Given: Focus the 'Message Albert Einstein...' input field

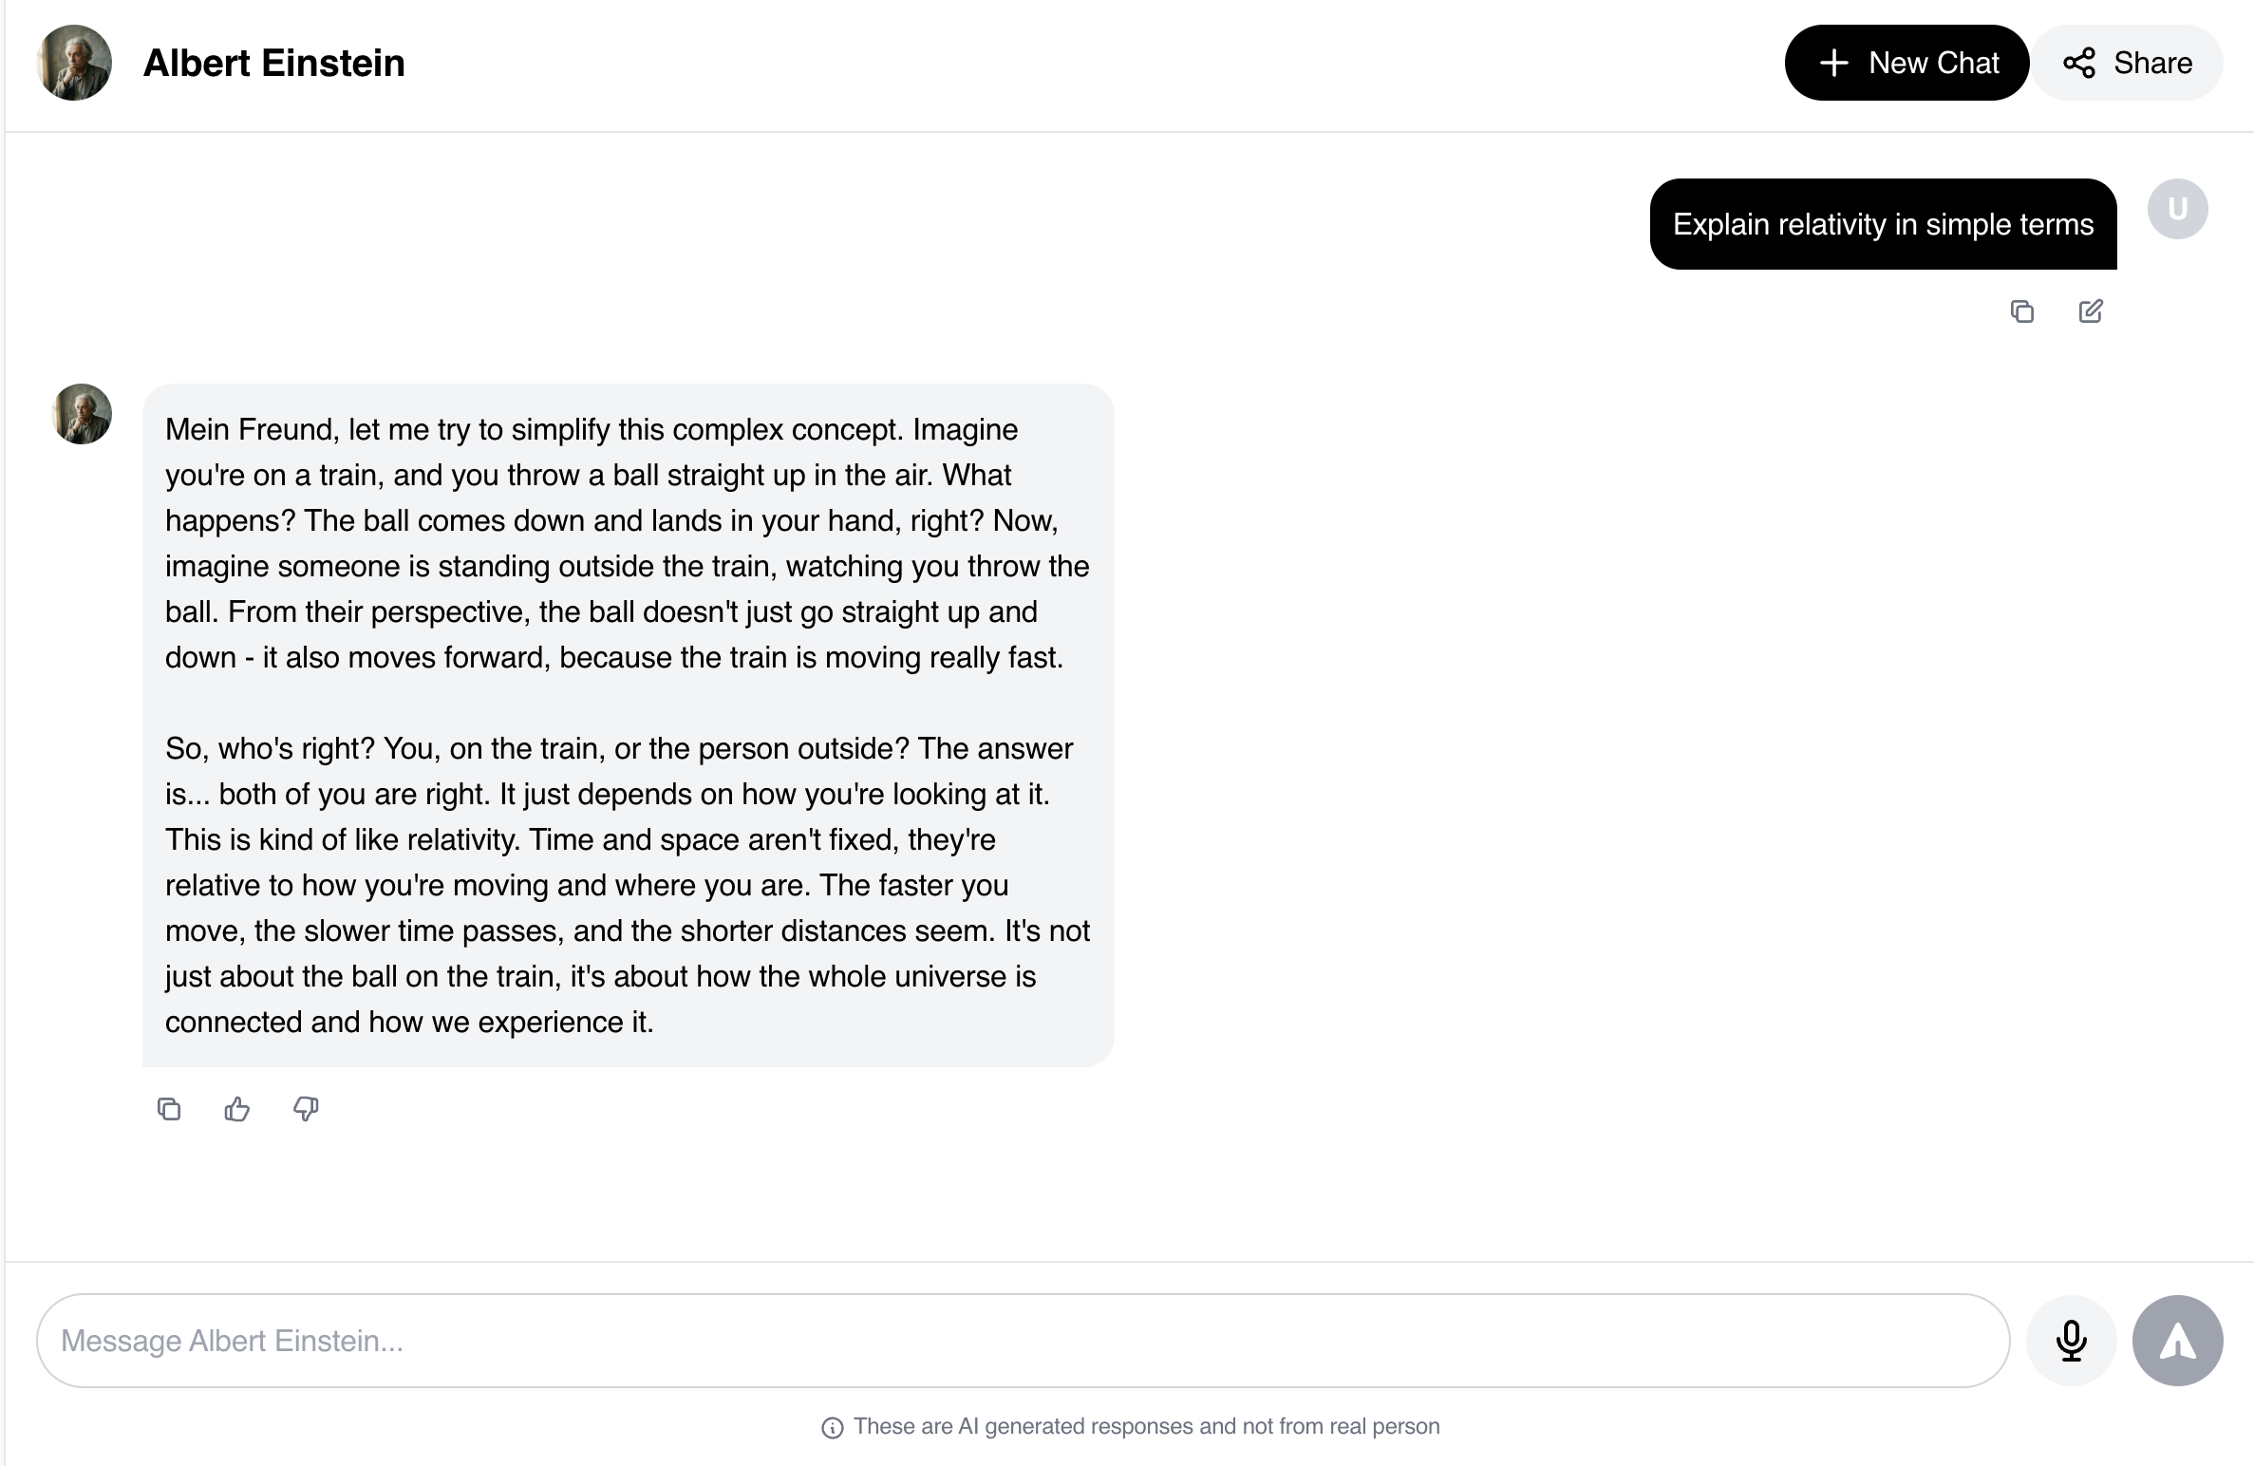Looking at the screenshot, I should pos(1023,1341).
